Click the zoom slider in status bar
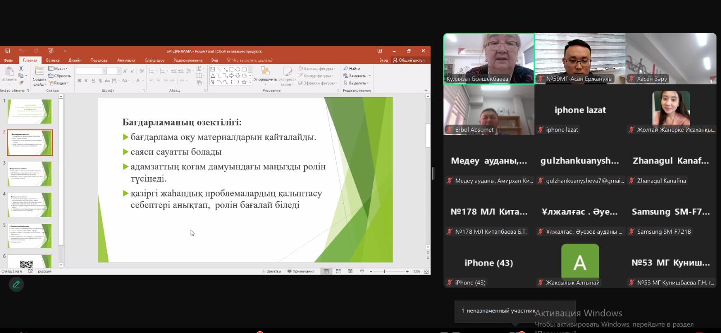Image resolution: width=721 pixels, height=333 pixels. coord(384,271)
